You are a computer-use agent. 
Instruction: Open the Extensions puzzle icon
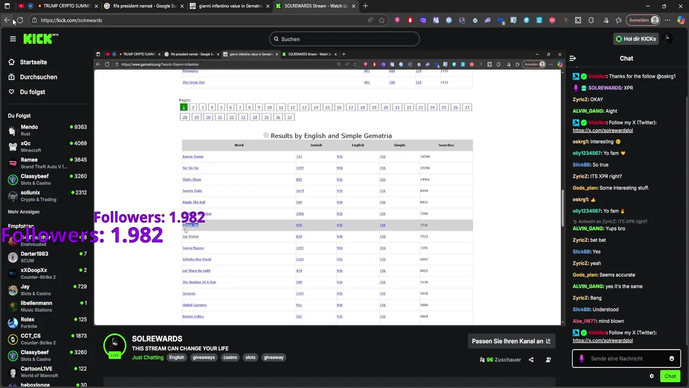point(591,20)
